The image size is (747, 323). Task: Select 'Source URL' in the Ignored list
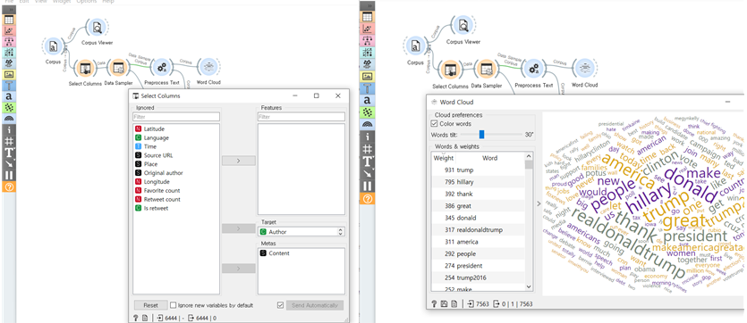click(x=176, y=155)
